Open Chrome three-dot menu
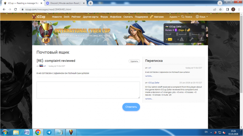This screenshot has width=243, height=136. 239,9
